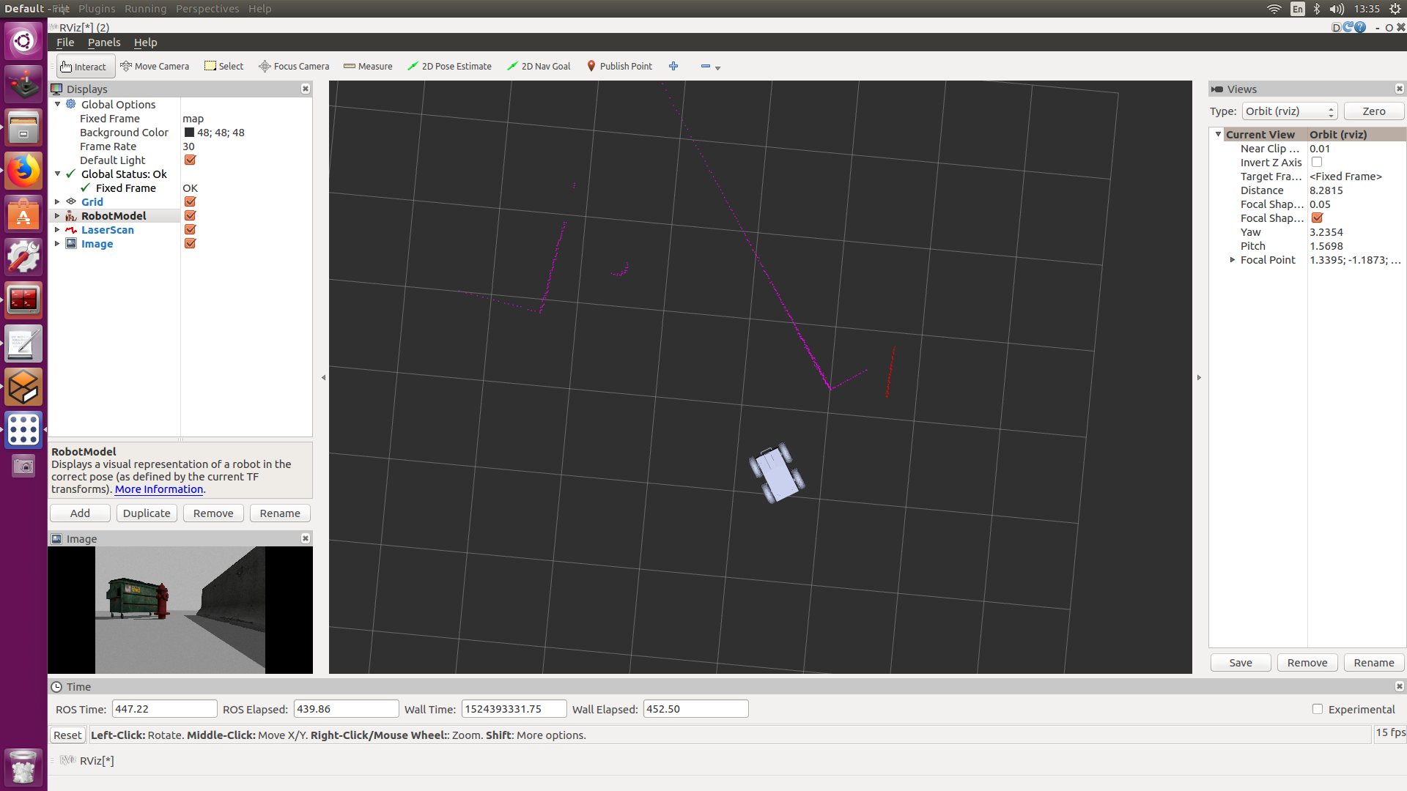Open the Perspectives menu

207,9
